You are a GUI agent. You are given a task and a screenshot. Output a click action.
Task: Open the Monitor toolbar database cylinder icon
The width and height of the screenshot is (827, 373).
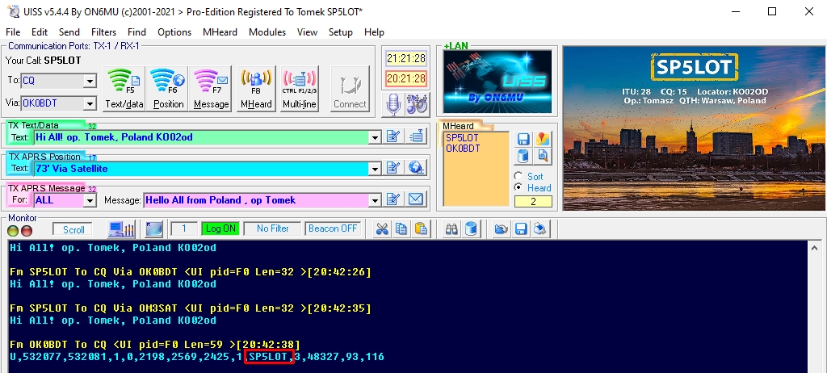[x=472, y=229]
